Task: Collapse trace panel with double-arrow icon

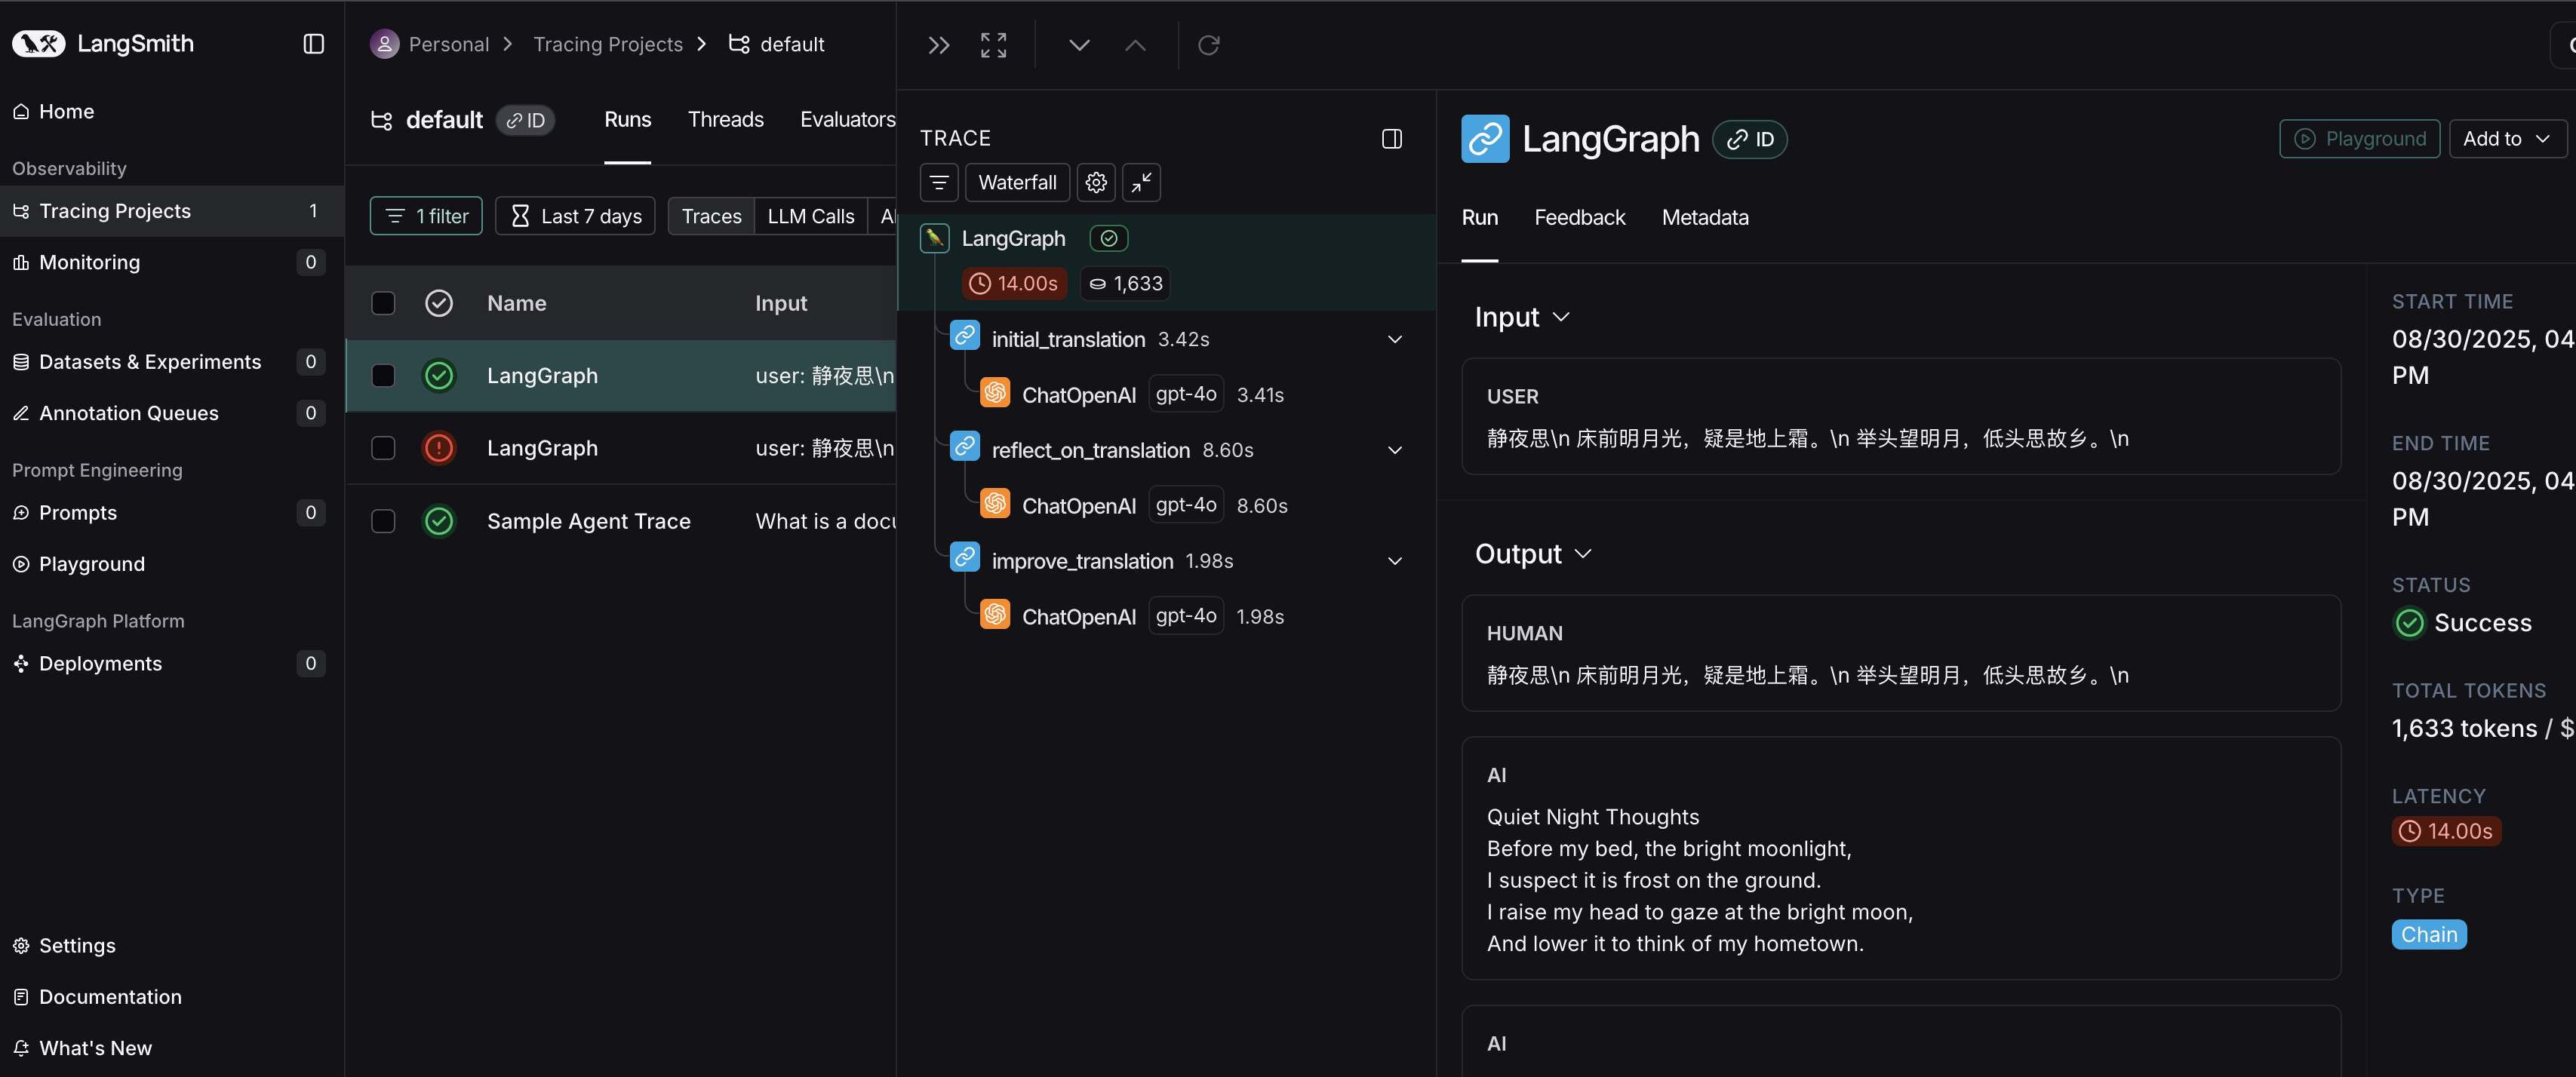Action: (938, 45)
